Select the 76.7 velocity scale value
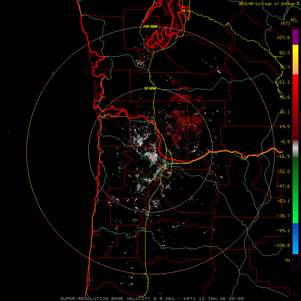Image resolution: width=301 pixels, height=301 pixels. 285,67
